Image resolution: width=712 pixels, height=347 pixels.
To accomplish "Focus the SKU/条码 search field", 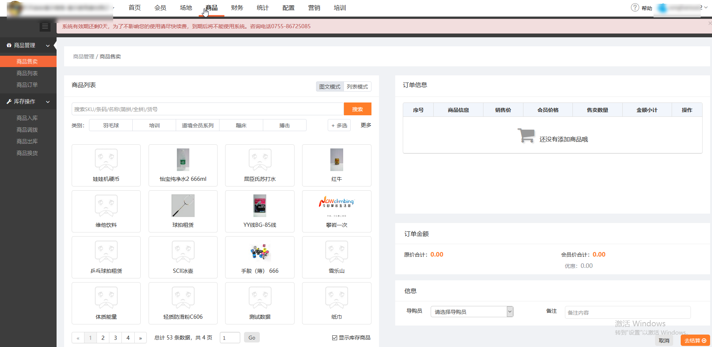I will coord(208,109).
